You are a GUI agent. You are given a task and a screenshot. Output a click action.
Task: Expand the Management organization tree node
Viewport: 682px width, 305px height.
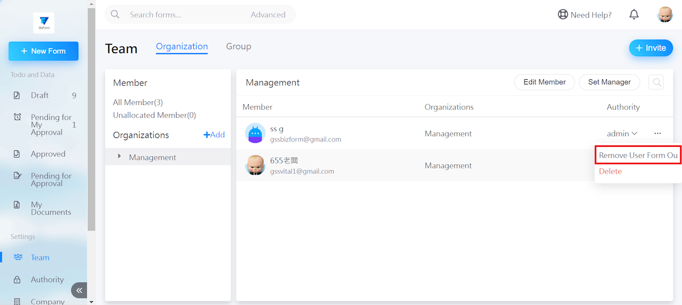[119, 157]
